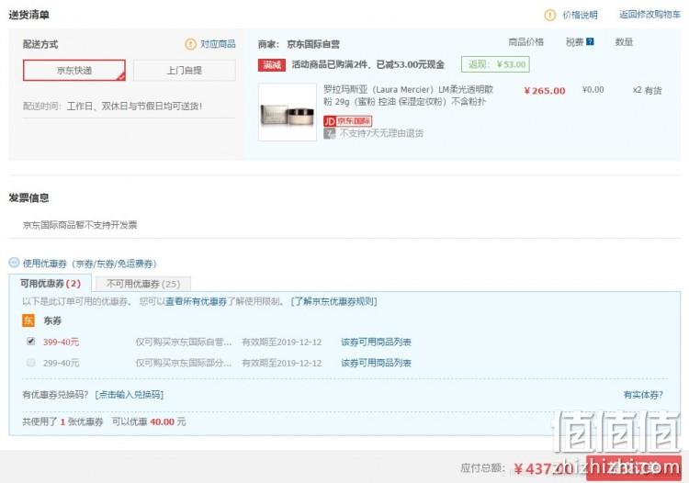Open the 对应商品 link
Image resolution: width=689 pixels, height=483 pixels.
218,44
